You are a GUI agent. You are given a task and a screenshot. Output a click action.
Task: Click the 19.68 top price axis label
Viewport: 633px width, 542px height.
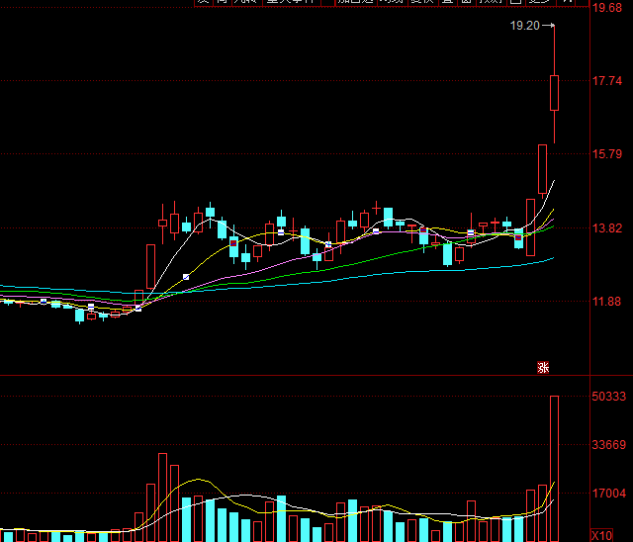[x=606, y=8]
